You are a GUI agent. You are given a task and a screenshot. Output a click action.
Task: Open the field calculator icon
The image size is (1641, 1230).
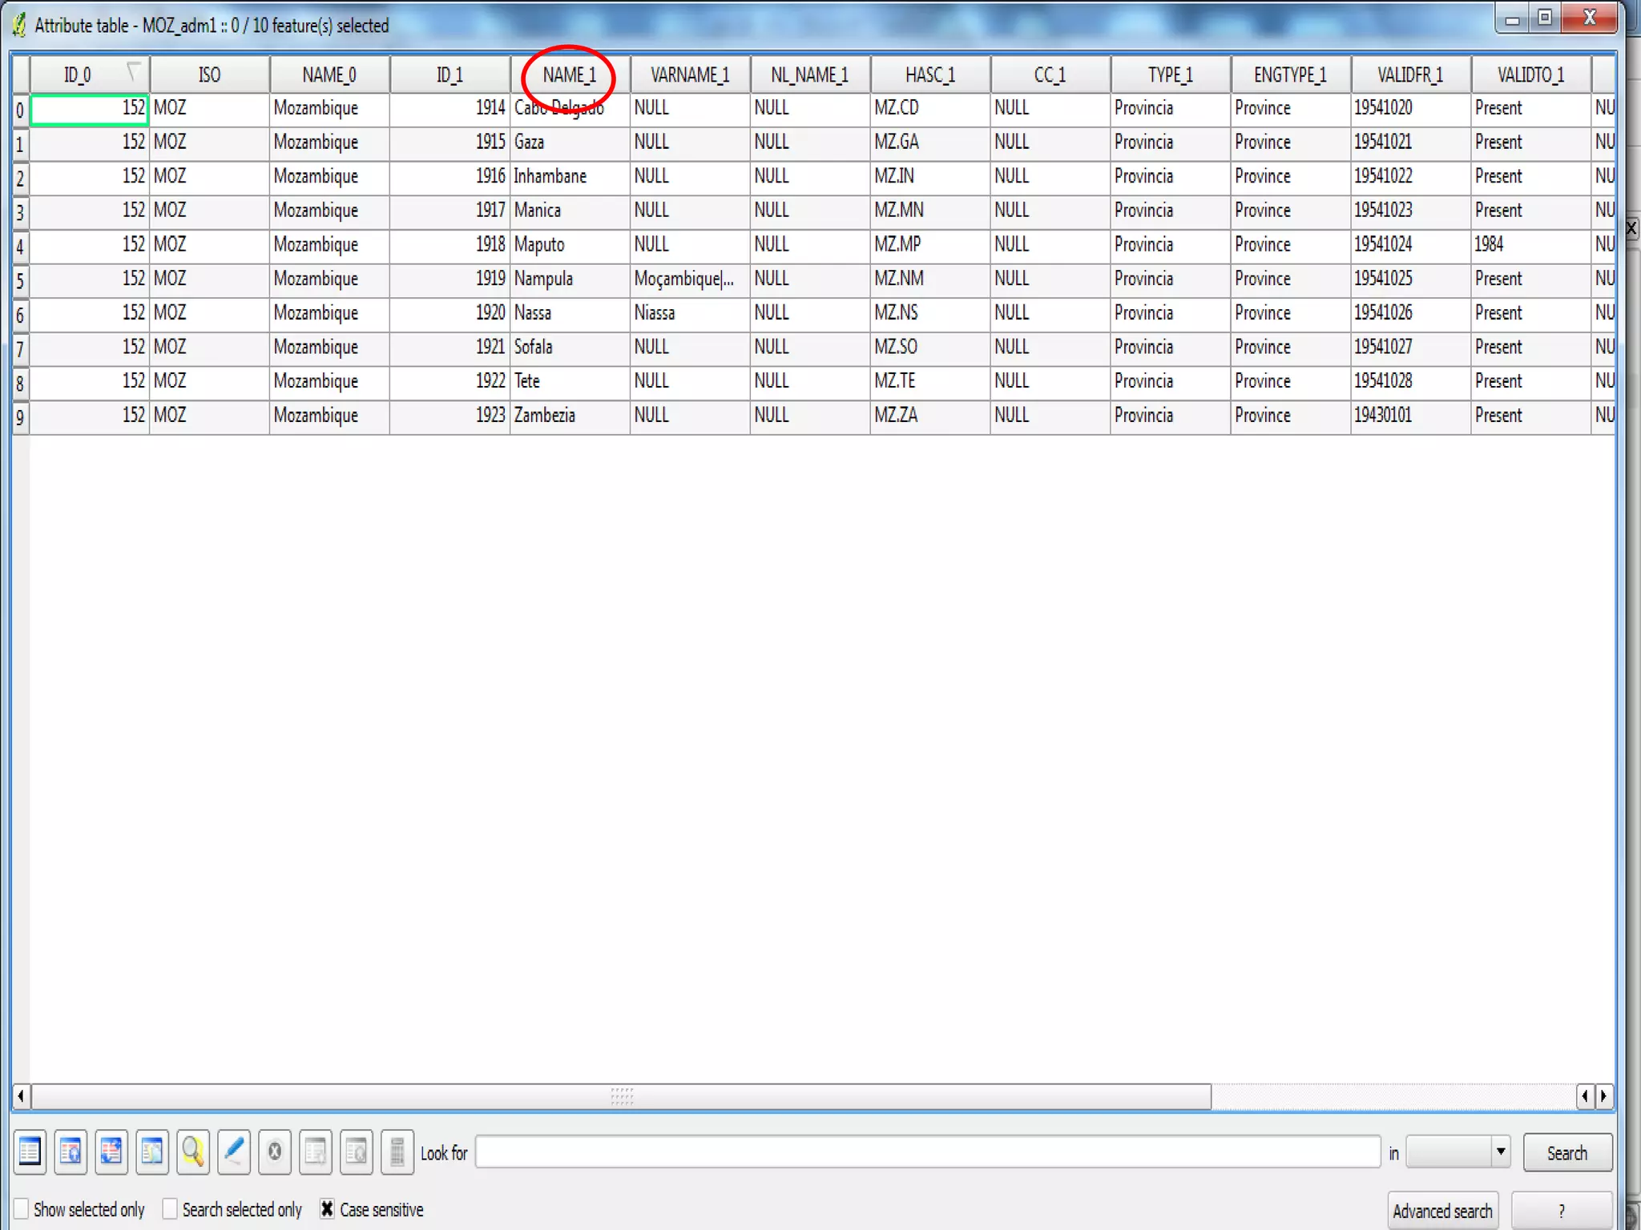tap(397, 1152)
